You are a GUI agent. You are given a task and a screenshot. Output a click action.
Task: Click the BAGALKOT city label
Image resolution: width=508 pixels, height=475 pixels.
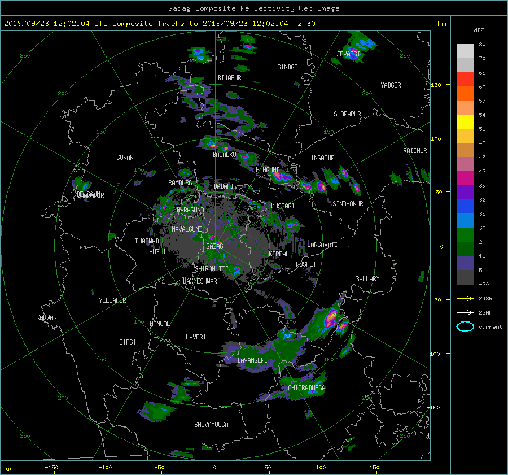pos(226,155)
